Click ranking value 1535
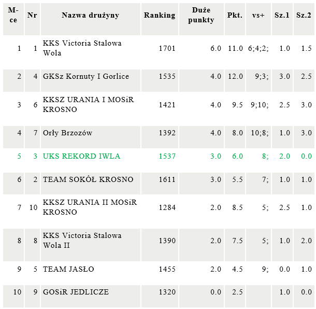The height and width of the screenshot is (309, 316). click(x=167, y=76)
